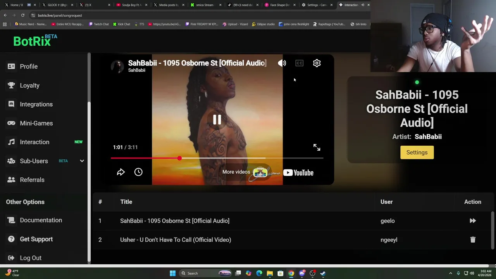Screen dimensions: 496x279
Task: Open Windows Start menu
Action: point(172,273)
